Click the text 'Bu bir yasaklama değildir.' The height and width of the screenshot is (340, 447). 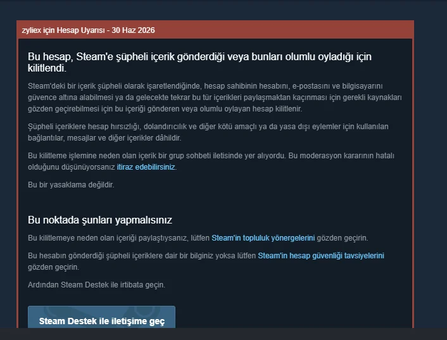coord(71,185)
